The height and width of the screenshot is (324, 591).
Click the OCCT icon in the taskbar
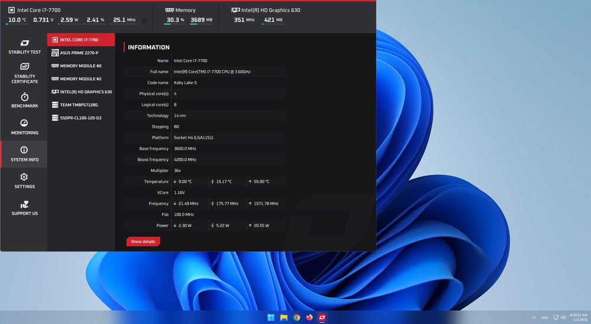(322, 318)
